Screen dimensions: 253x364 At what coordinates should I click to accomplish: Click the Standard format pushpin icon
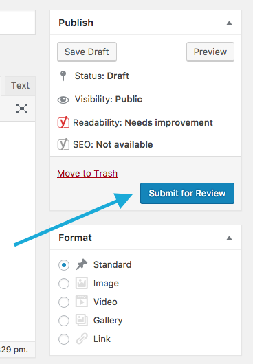point(82,264)
